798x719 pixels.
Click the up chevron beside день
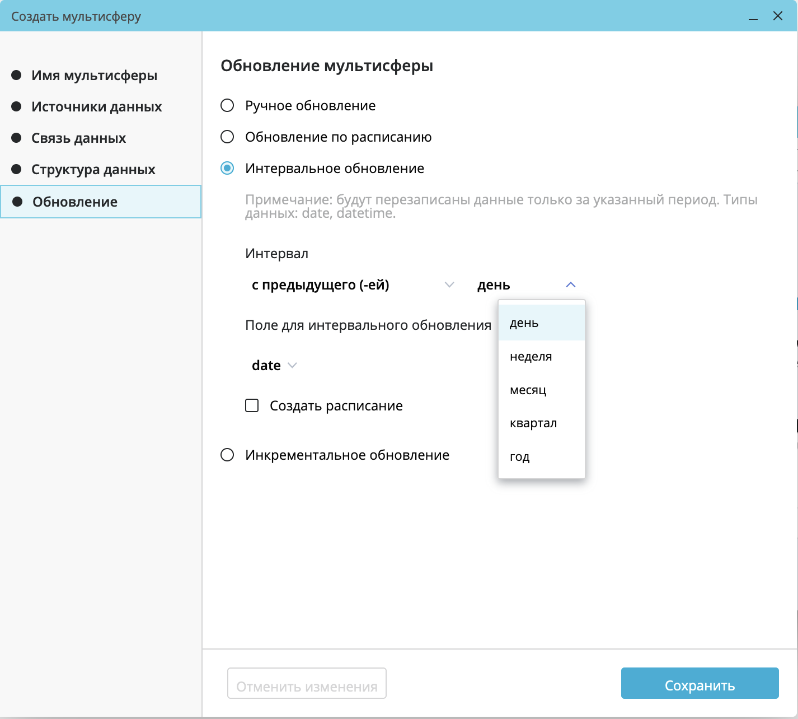click(571, 285)
